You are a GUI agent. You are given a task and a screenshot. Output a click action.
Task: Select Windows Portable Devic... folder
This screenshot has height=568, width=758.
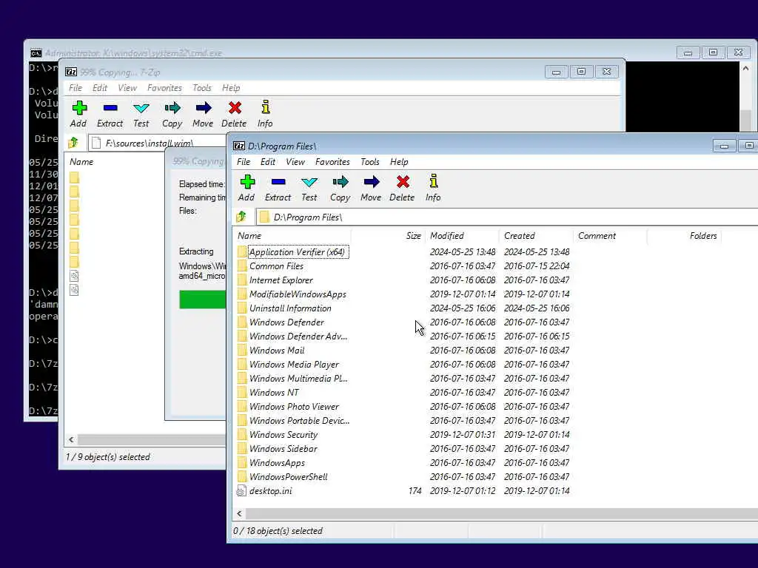[x=299, y=420]
